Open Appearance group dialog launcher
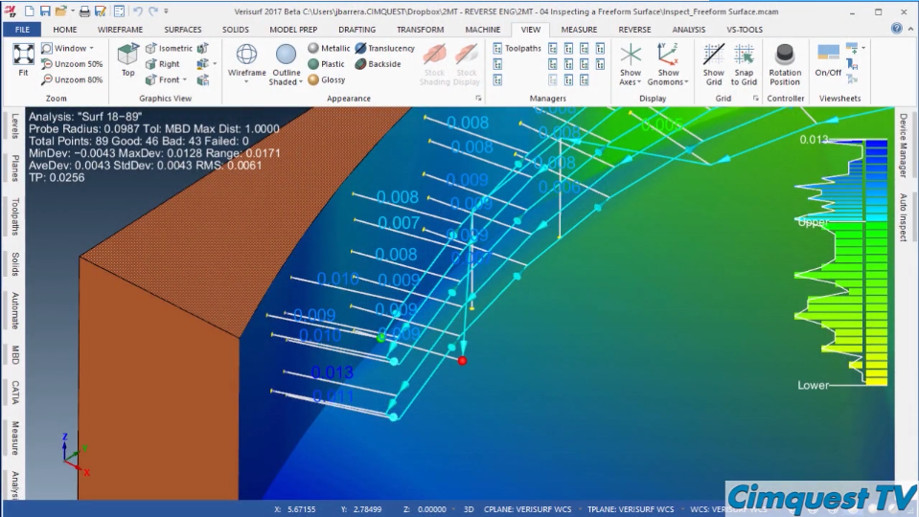 (478, 99)
